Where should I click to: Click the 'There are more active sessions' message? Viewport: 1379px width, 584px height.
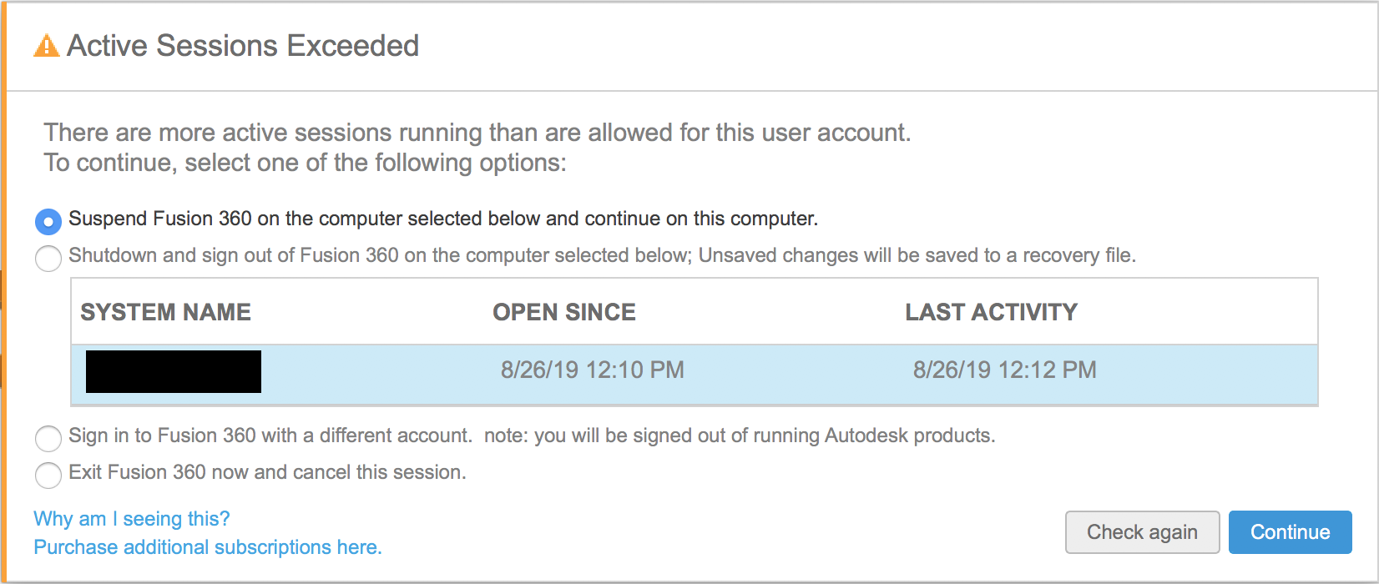477,133
